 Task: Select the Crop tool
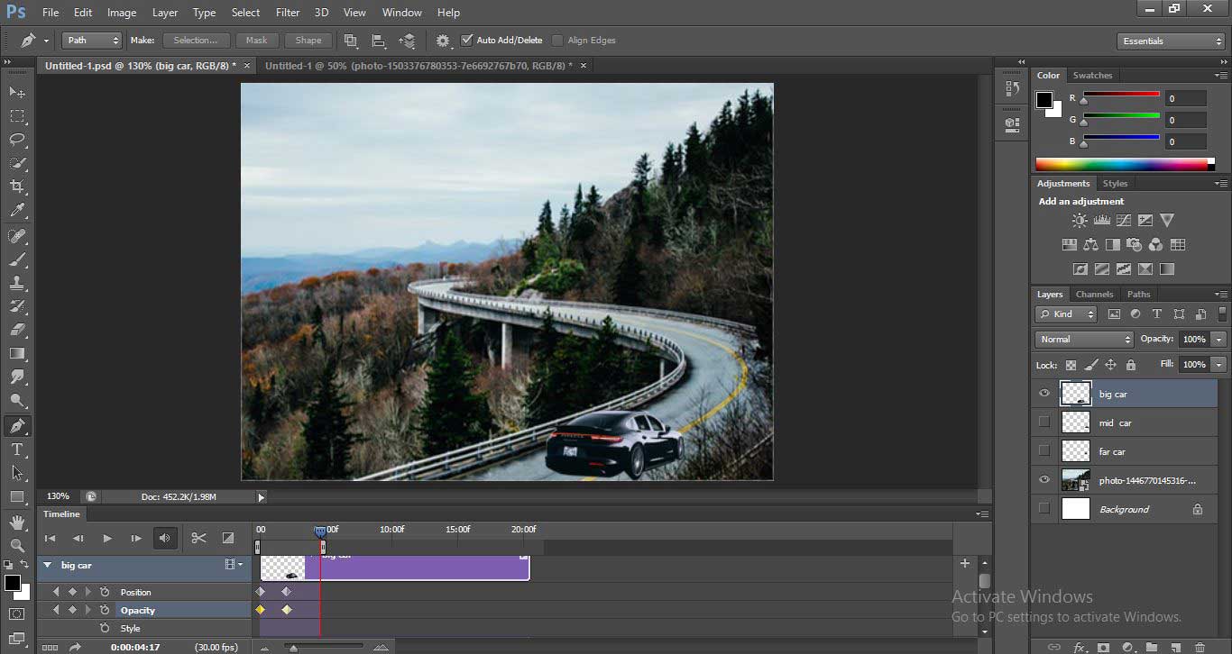pyautogui.click(x=17, y=186)
